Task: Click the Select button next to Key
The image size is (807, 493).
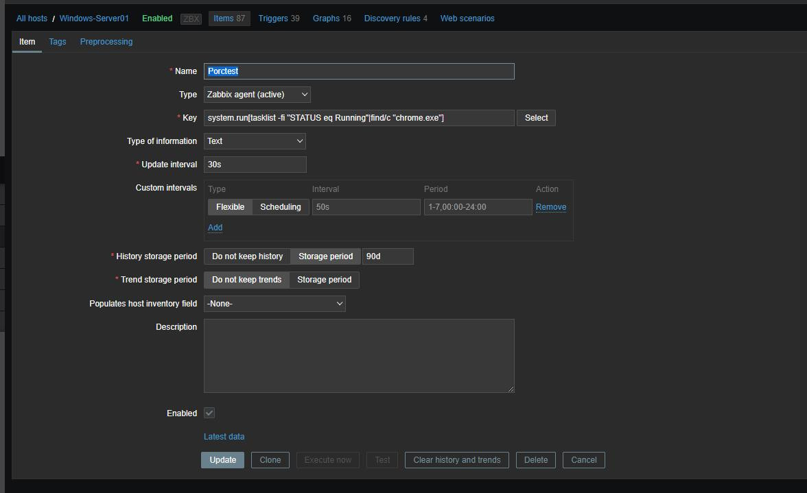Action: [x=536, y=118]
